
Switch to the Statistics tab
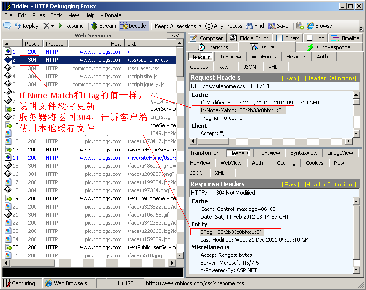213,47
